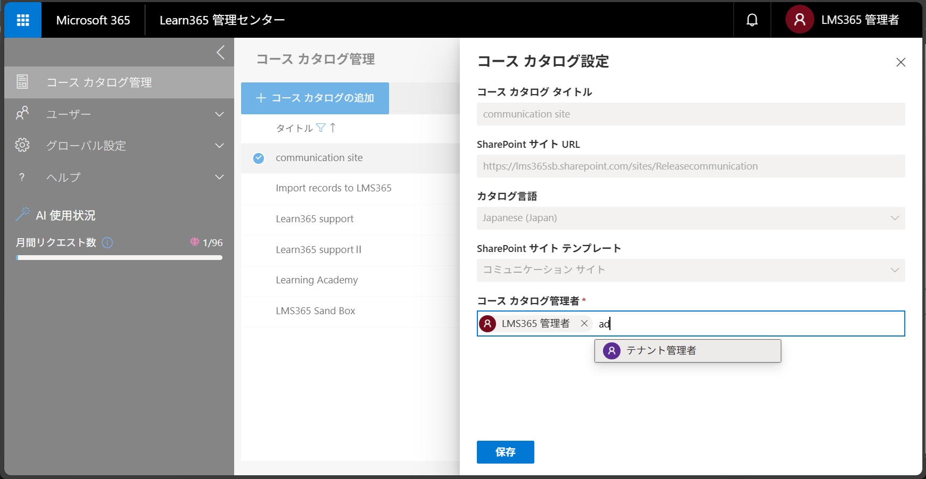The width and height of the screenshot is (926, 479).
Task: Click the purple avatar of テナント管理者 suggestion
Action: point(611,351)
